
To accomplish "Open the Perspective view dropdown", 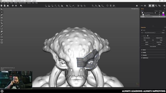I will pos(135,9).
